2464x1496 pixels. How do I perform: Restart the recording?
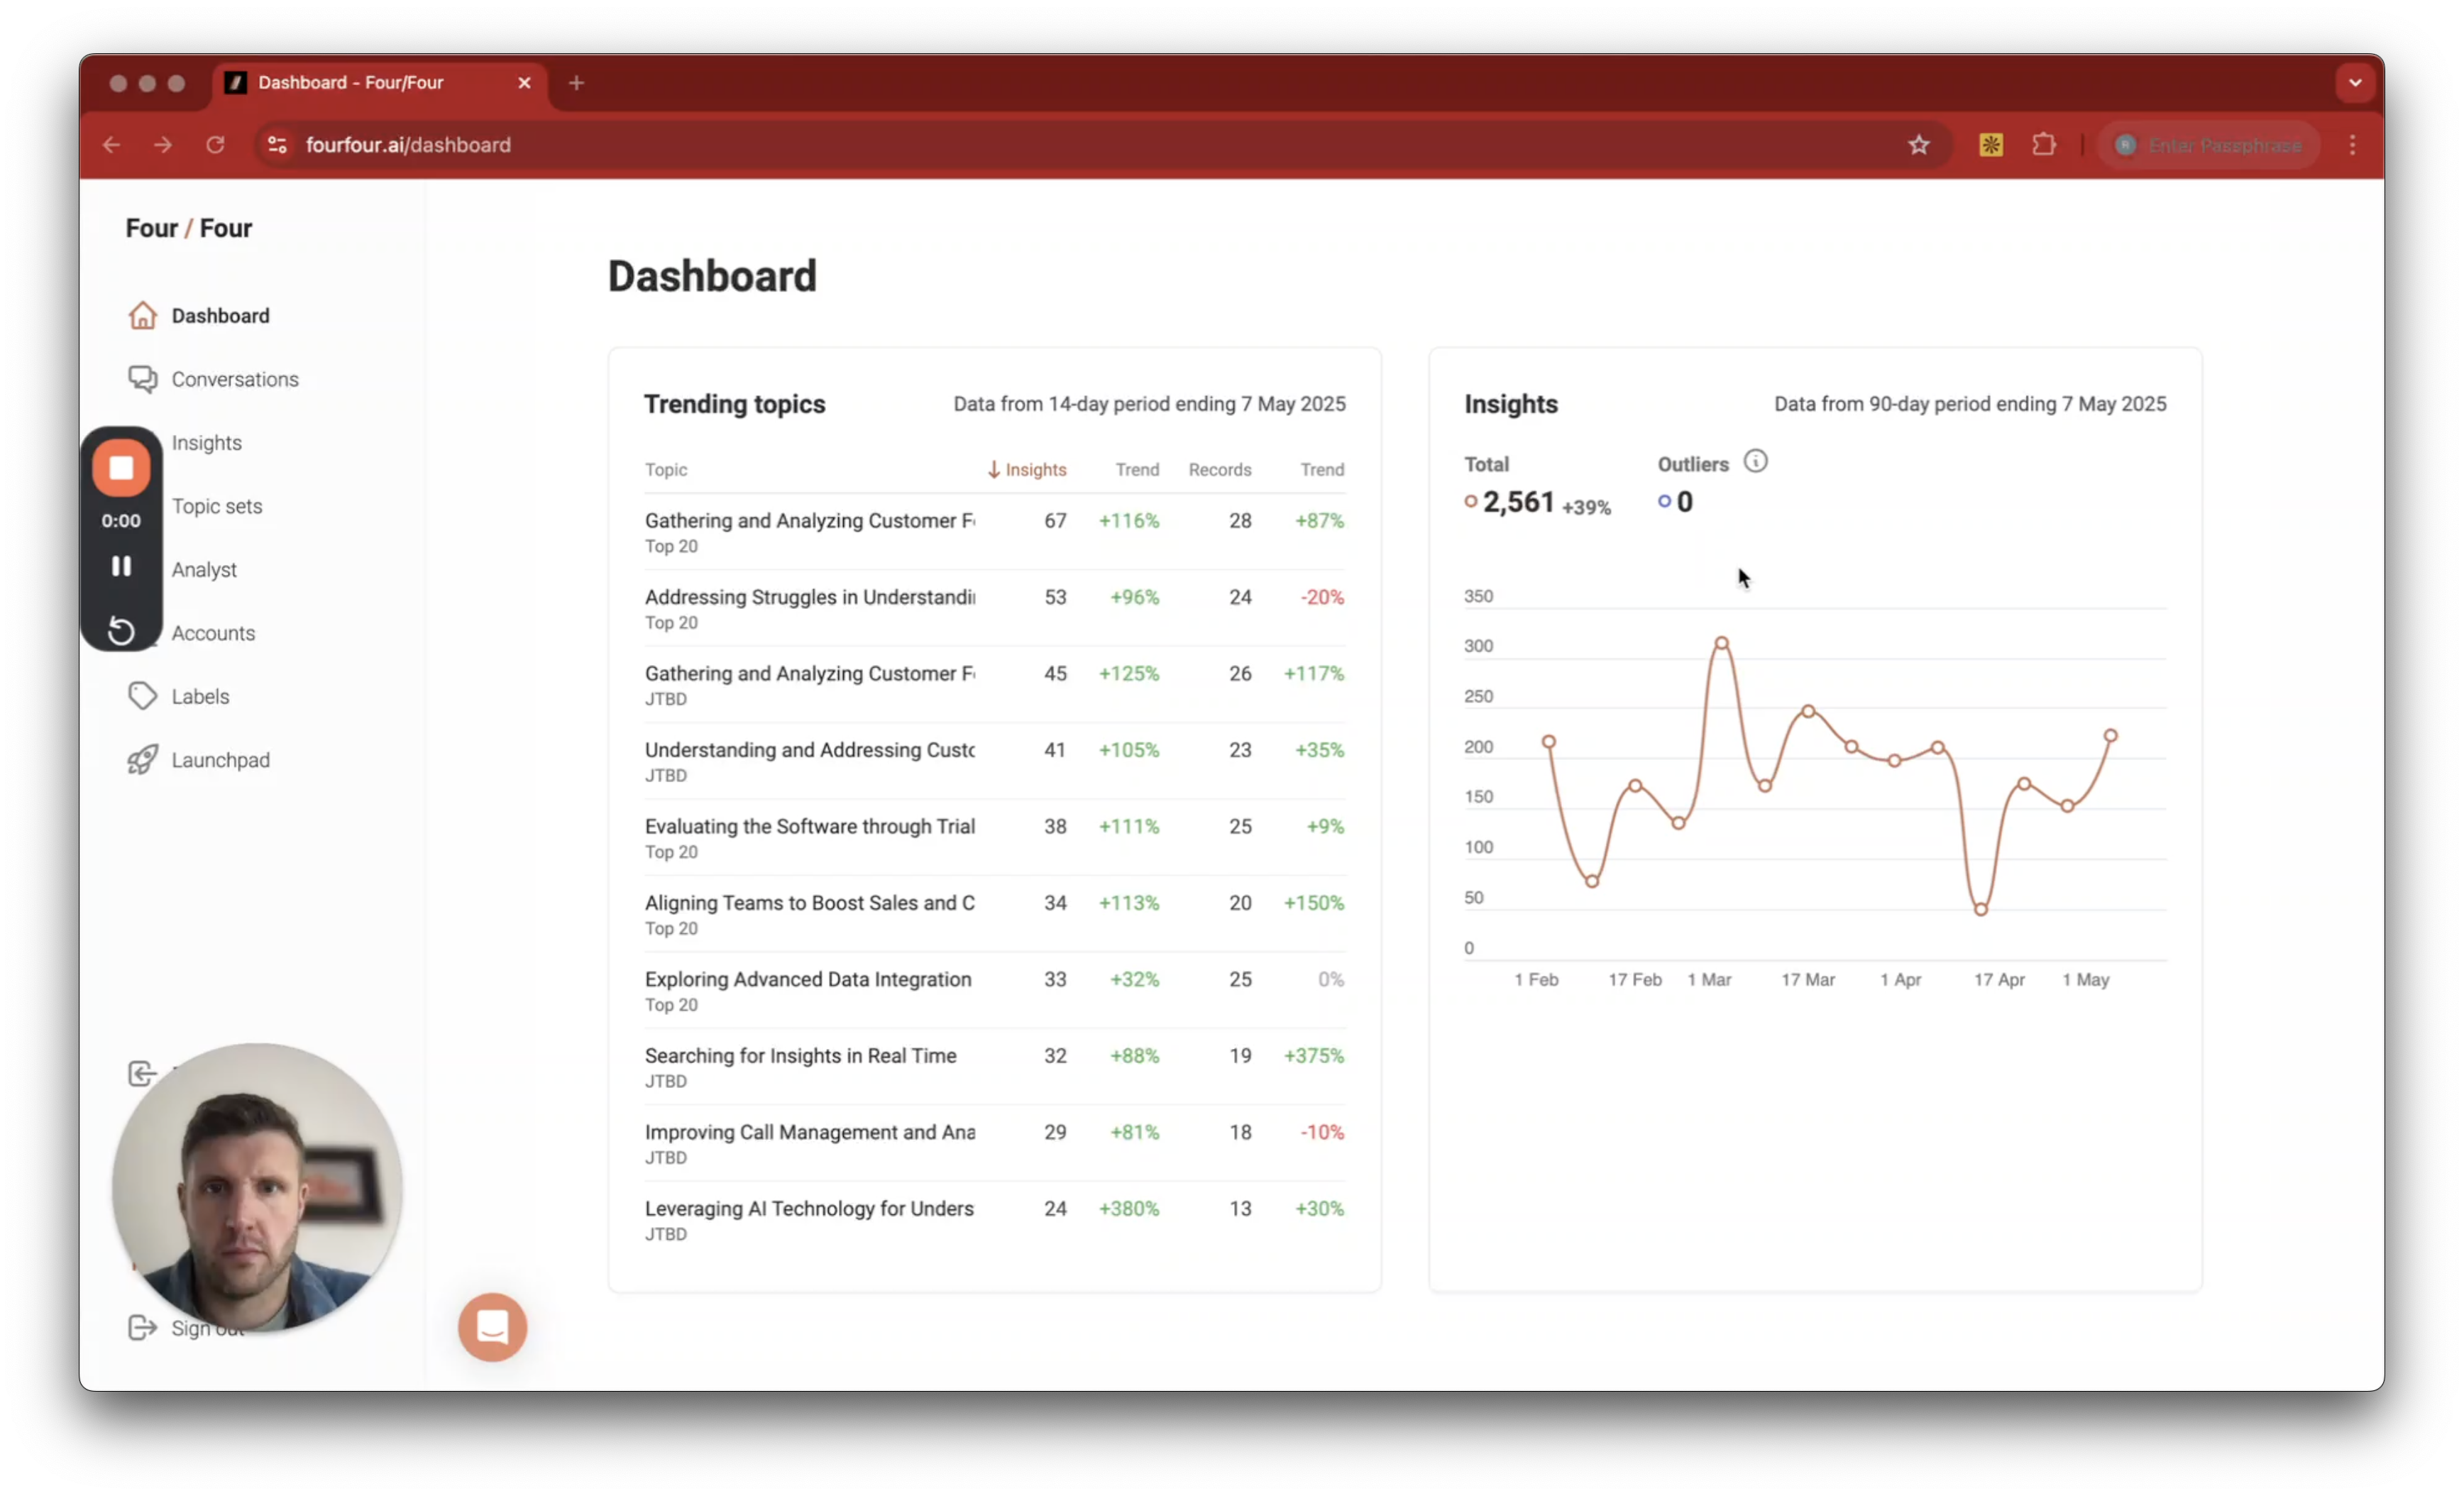[121, 631]
